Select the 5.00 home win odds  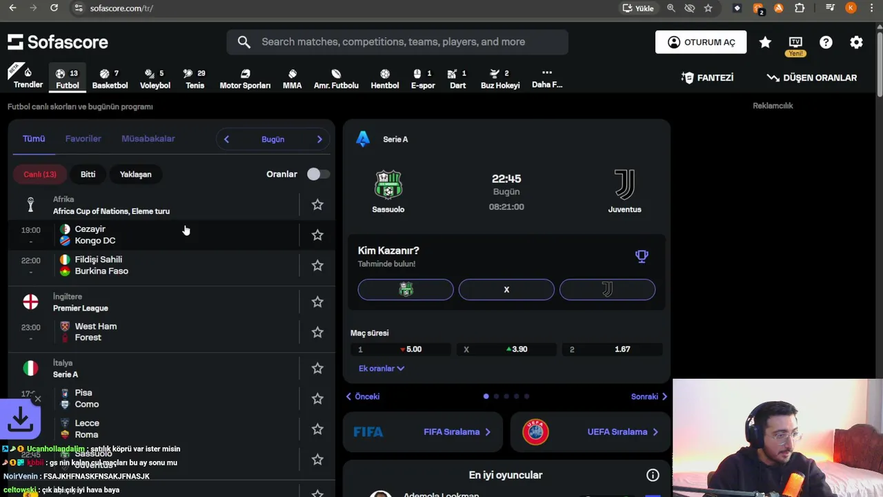pyautogui.click(x=401, y=349)
